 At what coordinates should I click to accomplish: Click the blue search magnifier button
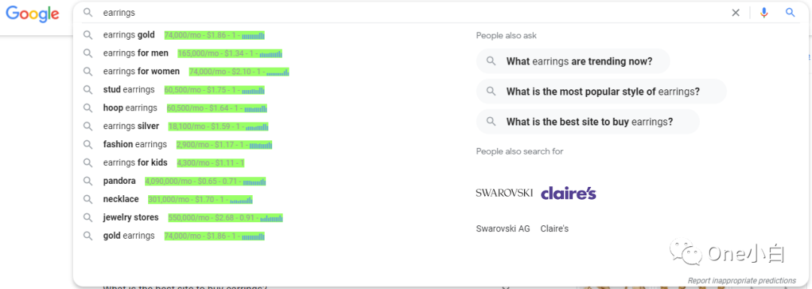[x=789, y=13]
